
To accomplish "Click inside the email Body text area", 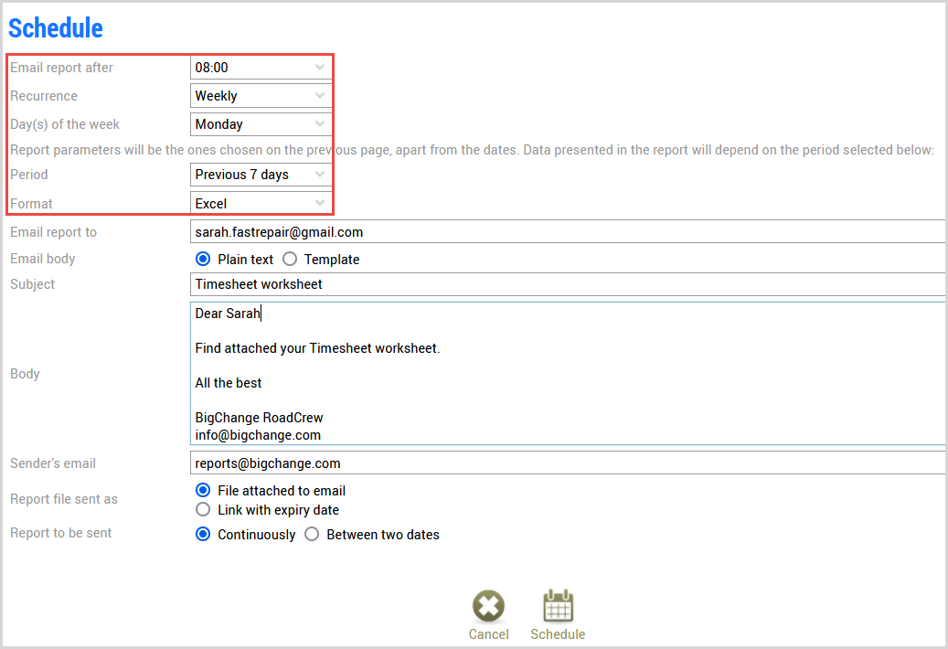I will 567,374.
